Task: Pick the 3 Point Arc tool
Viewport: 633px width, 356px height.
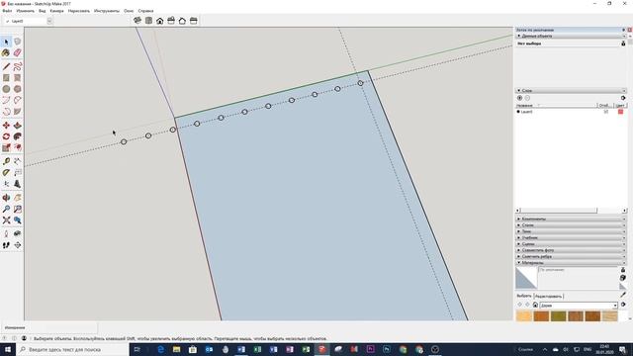Action: pos(6,112)
